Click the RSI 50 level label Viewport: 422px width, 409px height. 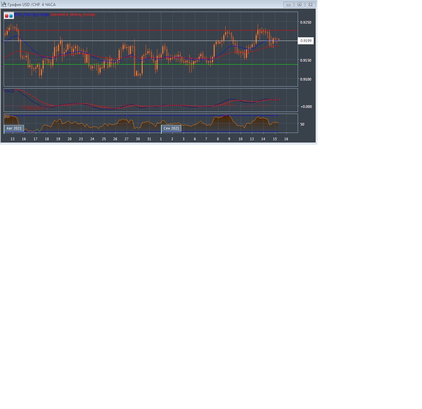[x=302, y=124]
